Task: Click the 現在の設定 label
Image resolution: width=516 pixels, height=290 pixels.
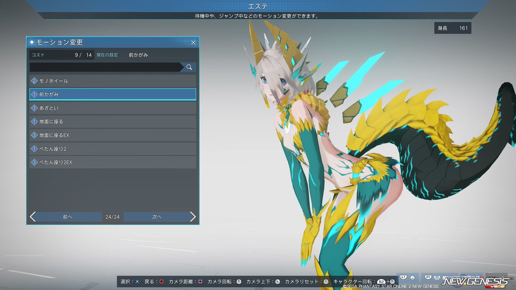Action: [x=107, y=55]
